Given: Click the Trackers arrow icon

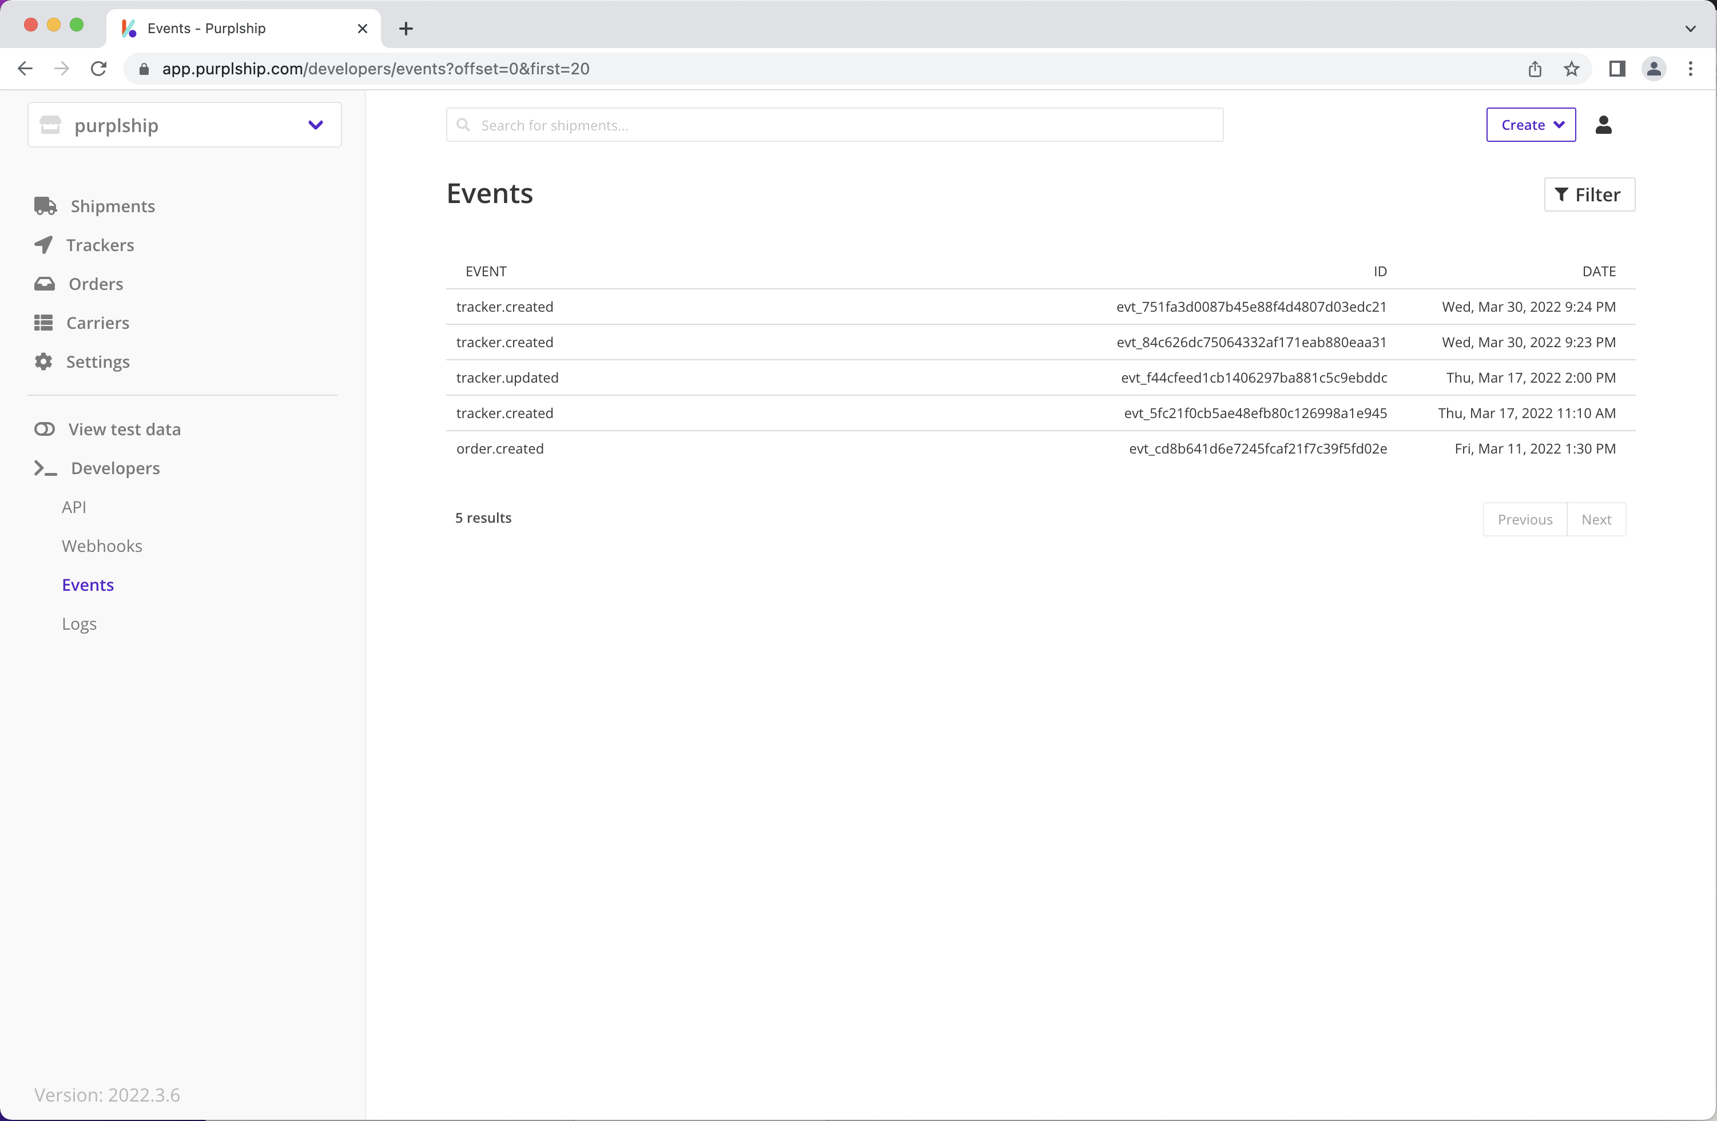Looking at the screenshot, I should pos(43,245).
